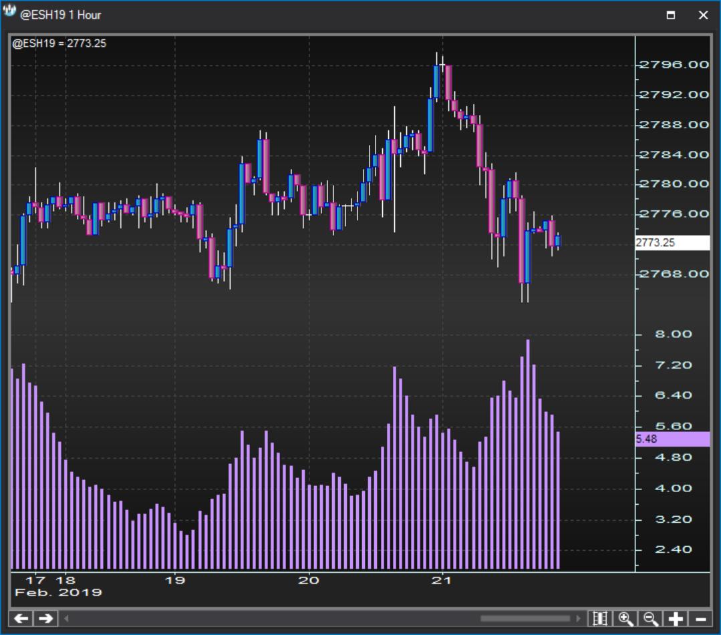This screenshot has width=721, height=635.
Task: Click the 8.00 indicator axis label
Action: tap(673, 335)
